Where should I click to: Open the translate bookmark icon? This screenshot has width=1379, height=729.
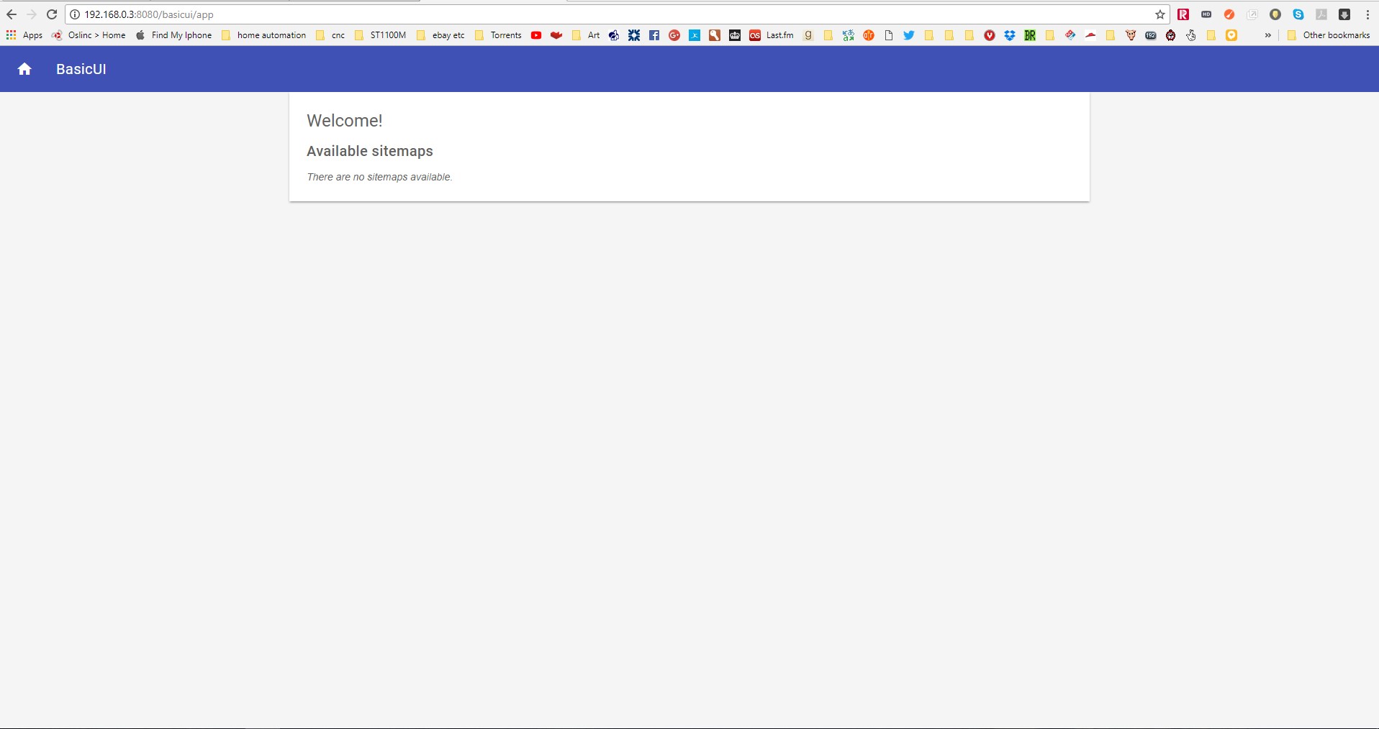point(849,35)
